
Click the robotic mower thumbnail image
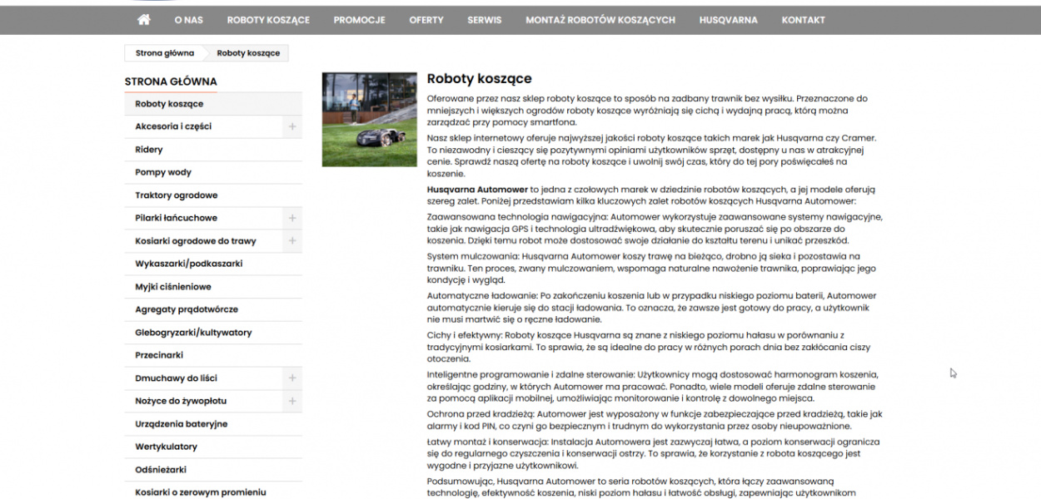369,119
